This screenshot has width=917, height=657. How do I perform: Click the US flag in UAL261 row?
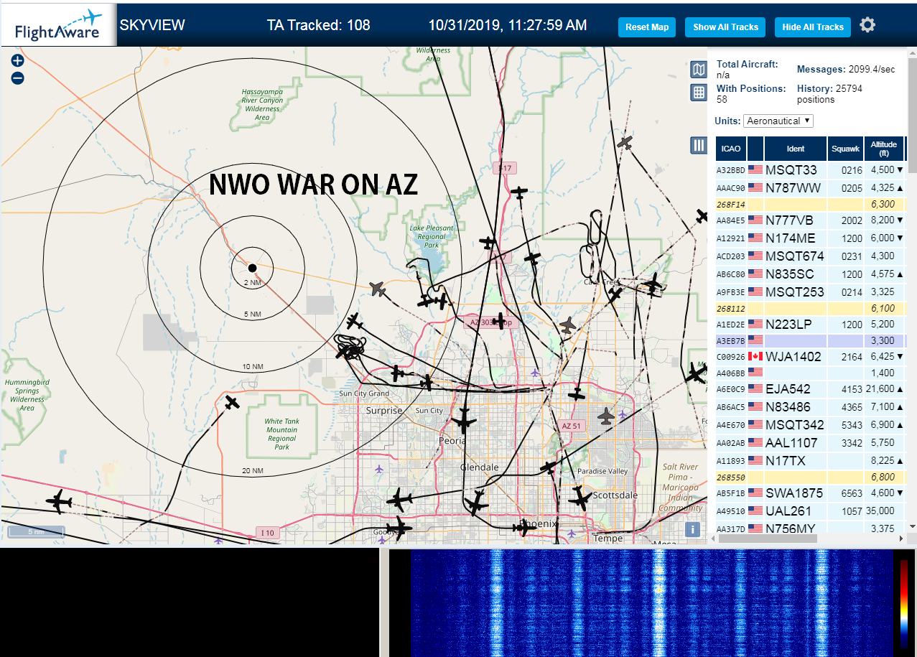point(755,511)
